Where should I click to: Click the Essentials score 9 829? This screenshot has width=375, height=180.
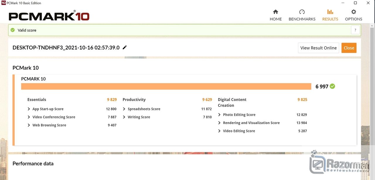pyautogui.click(x=112, y=100)
